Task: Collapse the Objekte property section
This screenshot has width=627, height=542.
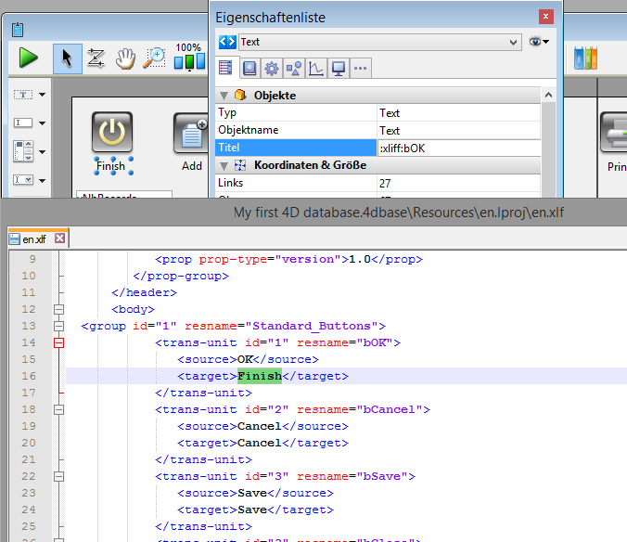Action: [224, 96]
